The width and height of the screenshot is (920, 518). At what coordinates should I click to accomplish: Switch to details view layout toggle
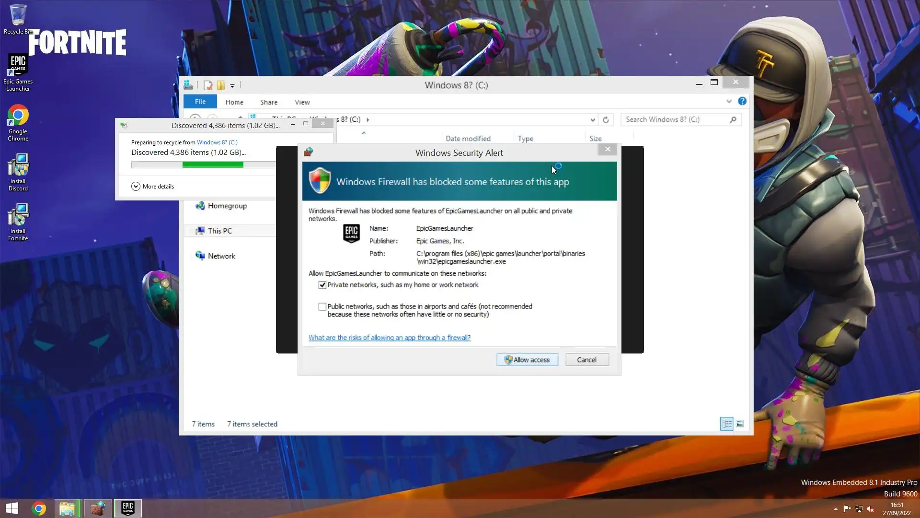point(726,424)
